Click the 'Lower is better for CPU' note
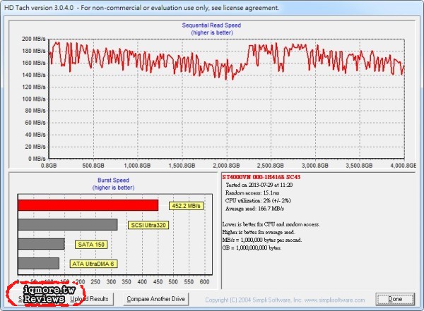The image size is (424, 311). tap(271, 224)
